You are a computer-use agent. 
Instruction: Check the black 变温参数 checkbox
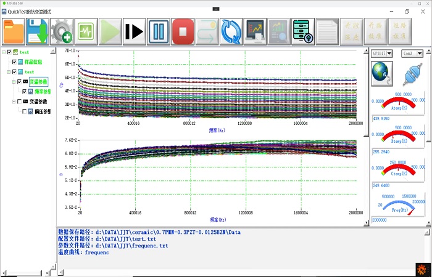(19, 102)
